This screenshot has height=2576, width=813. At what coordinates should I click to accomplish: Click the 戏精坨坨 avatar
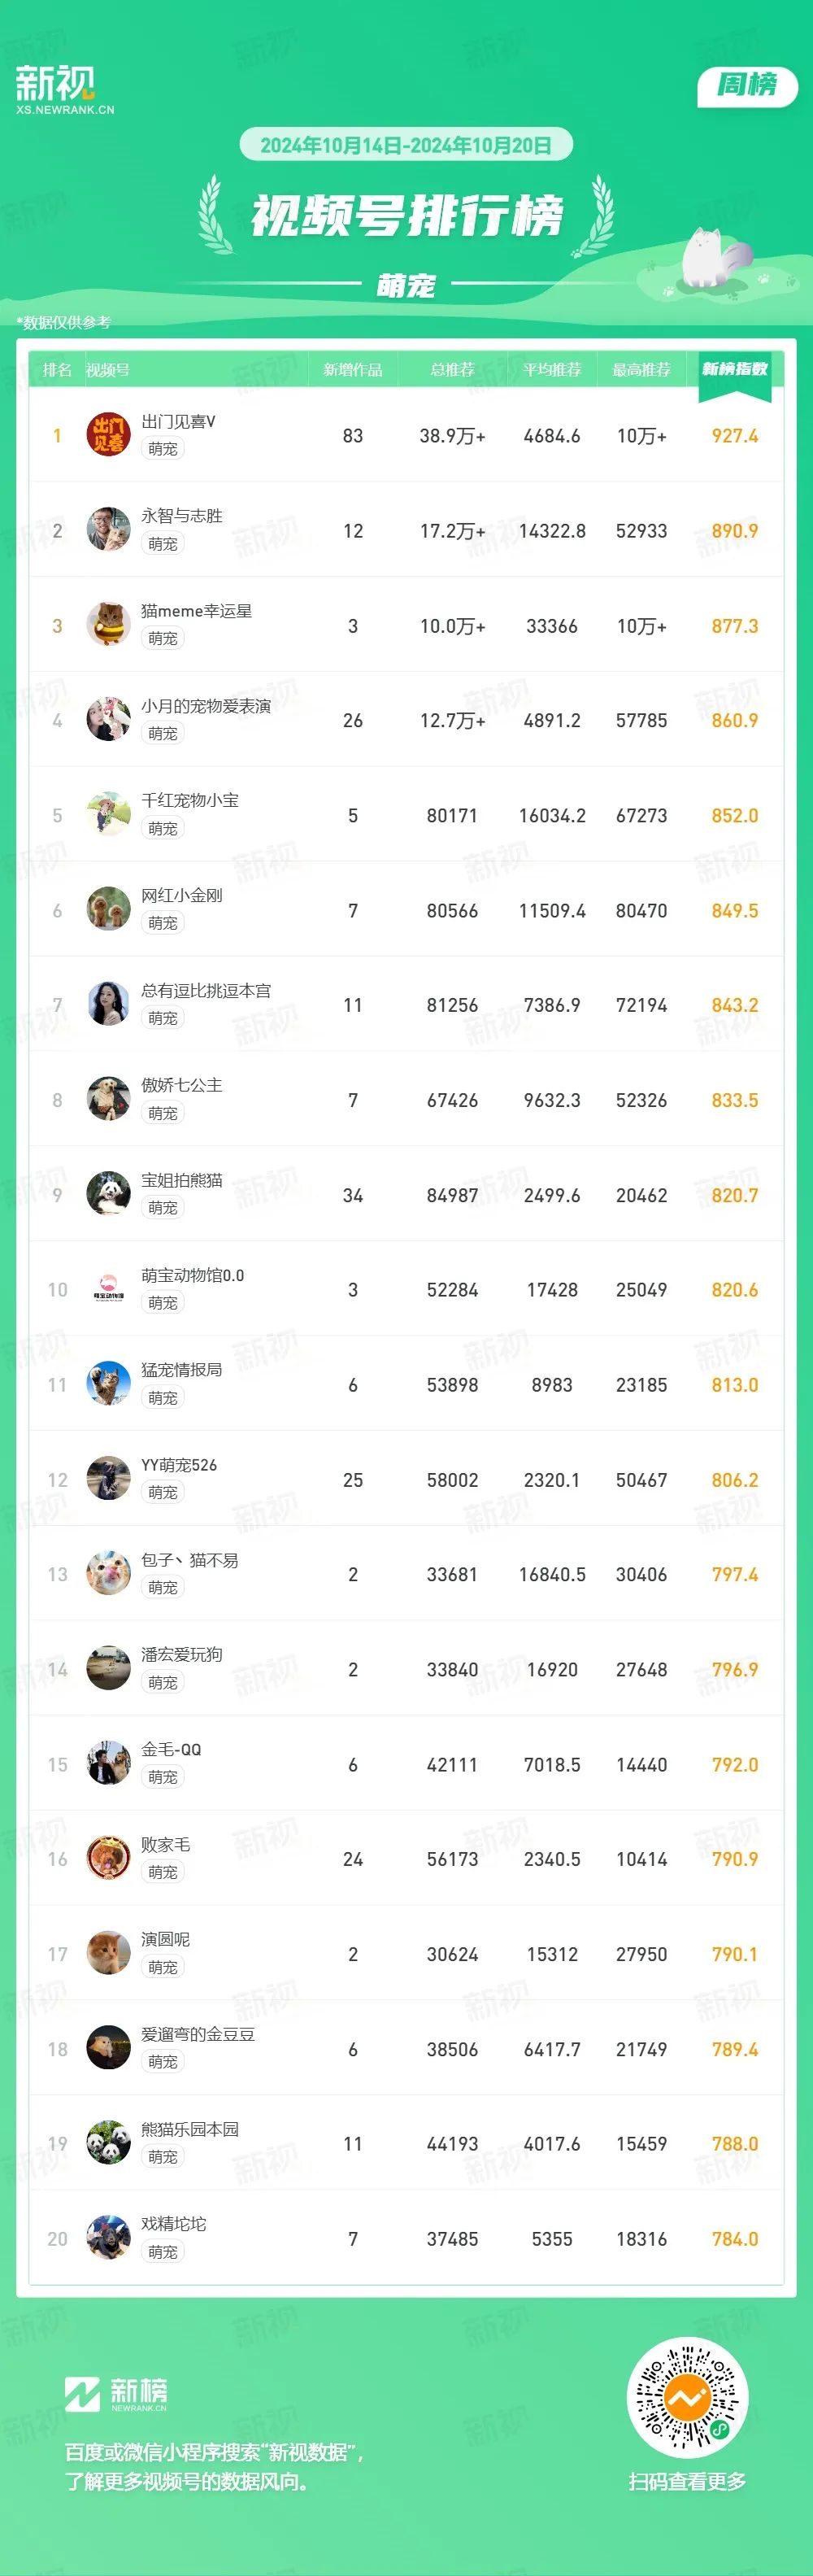click(x=108, y=2238)
